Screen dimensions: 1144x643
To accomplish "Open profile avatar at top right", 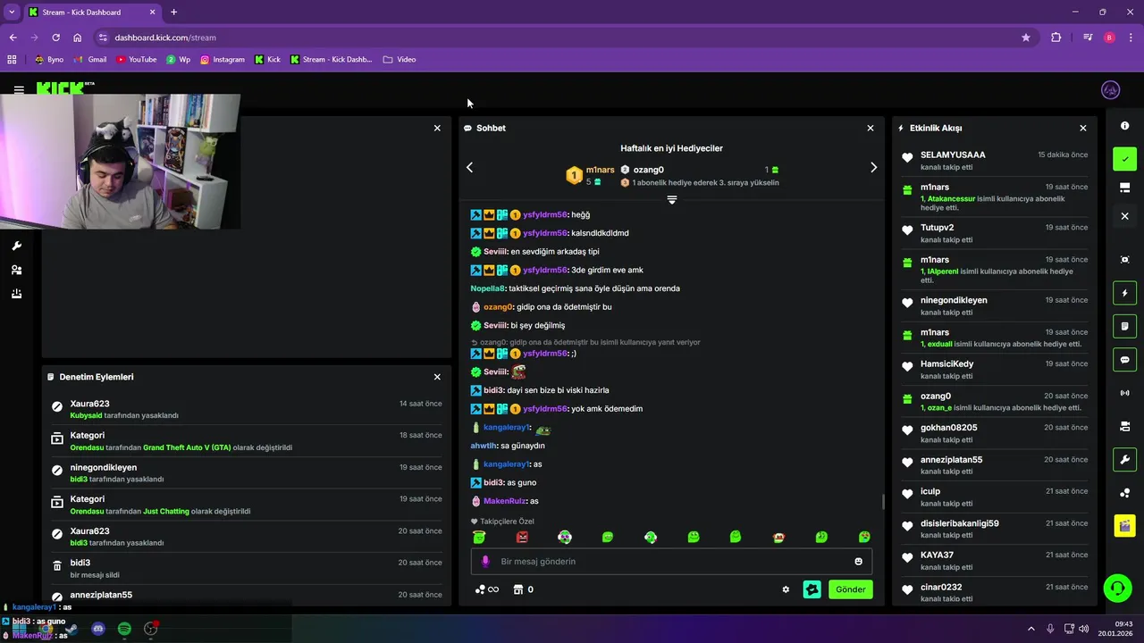I will (1111, 90).
